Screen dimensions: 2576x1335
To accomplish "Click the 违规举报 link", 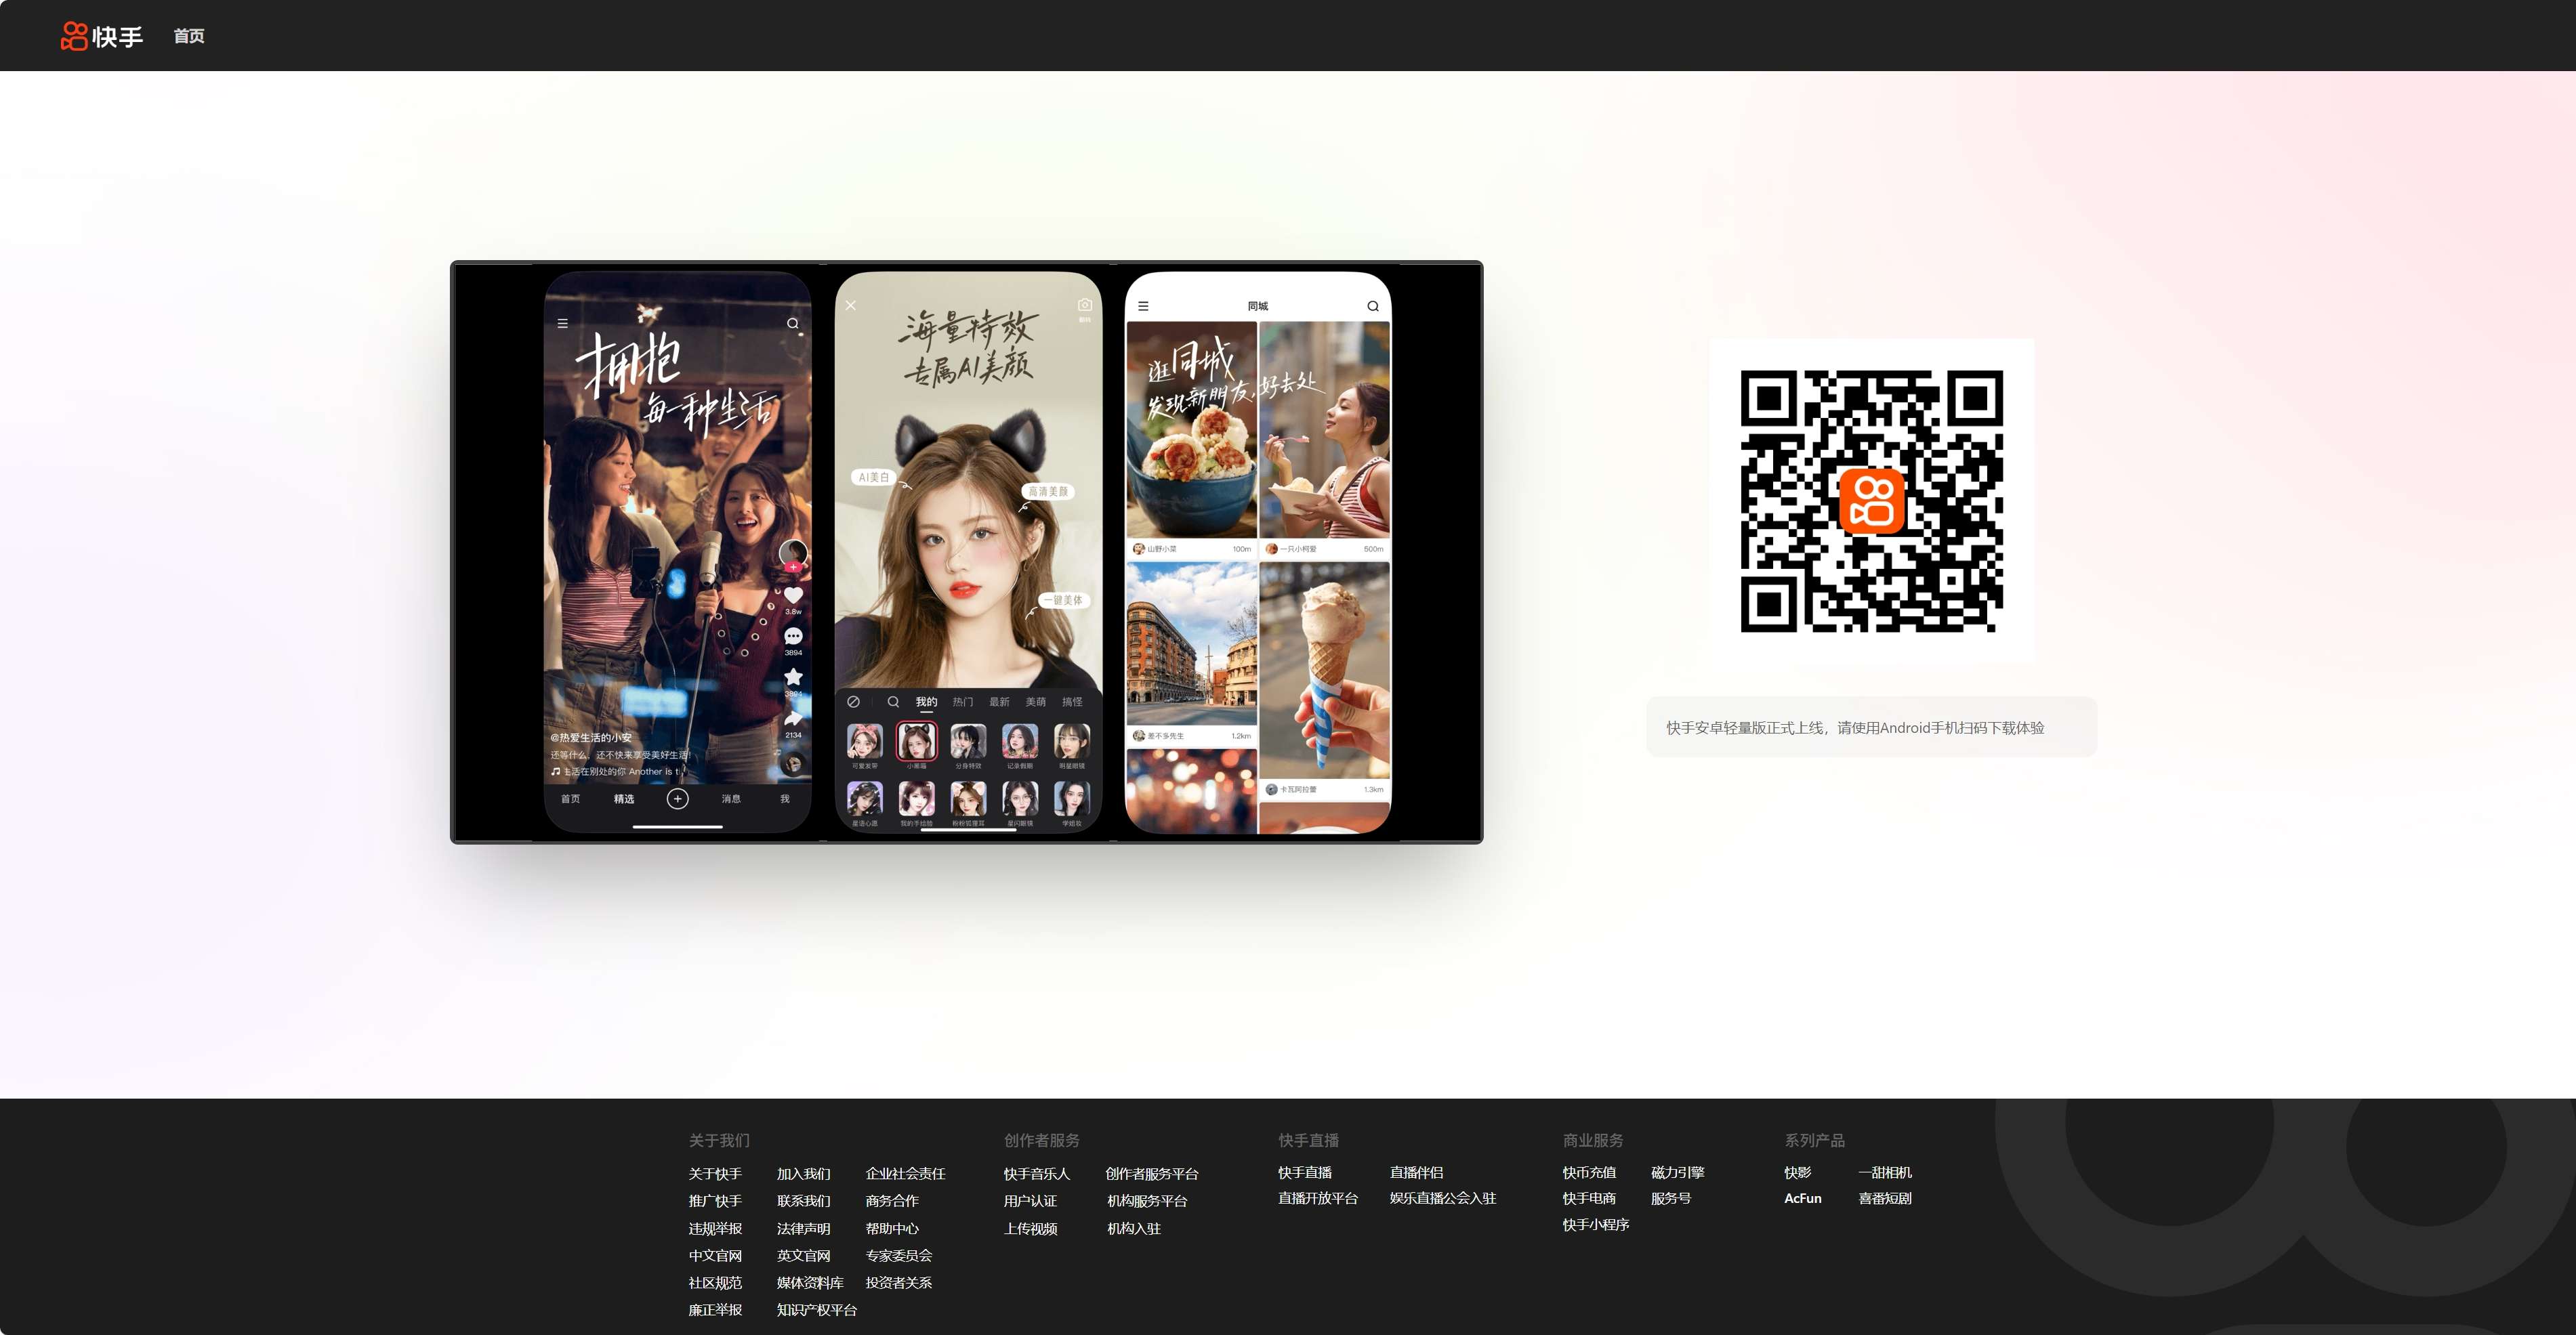I will click(715, 1229).
